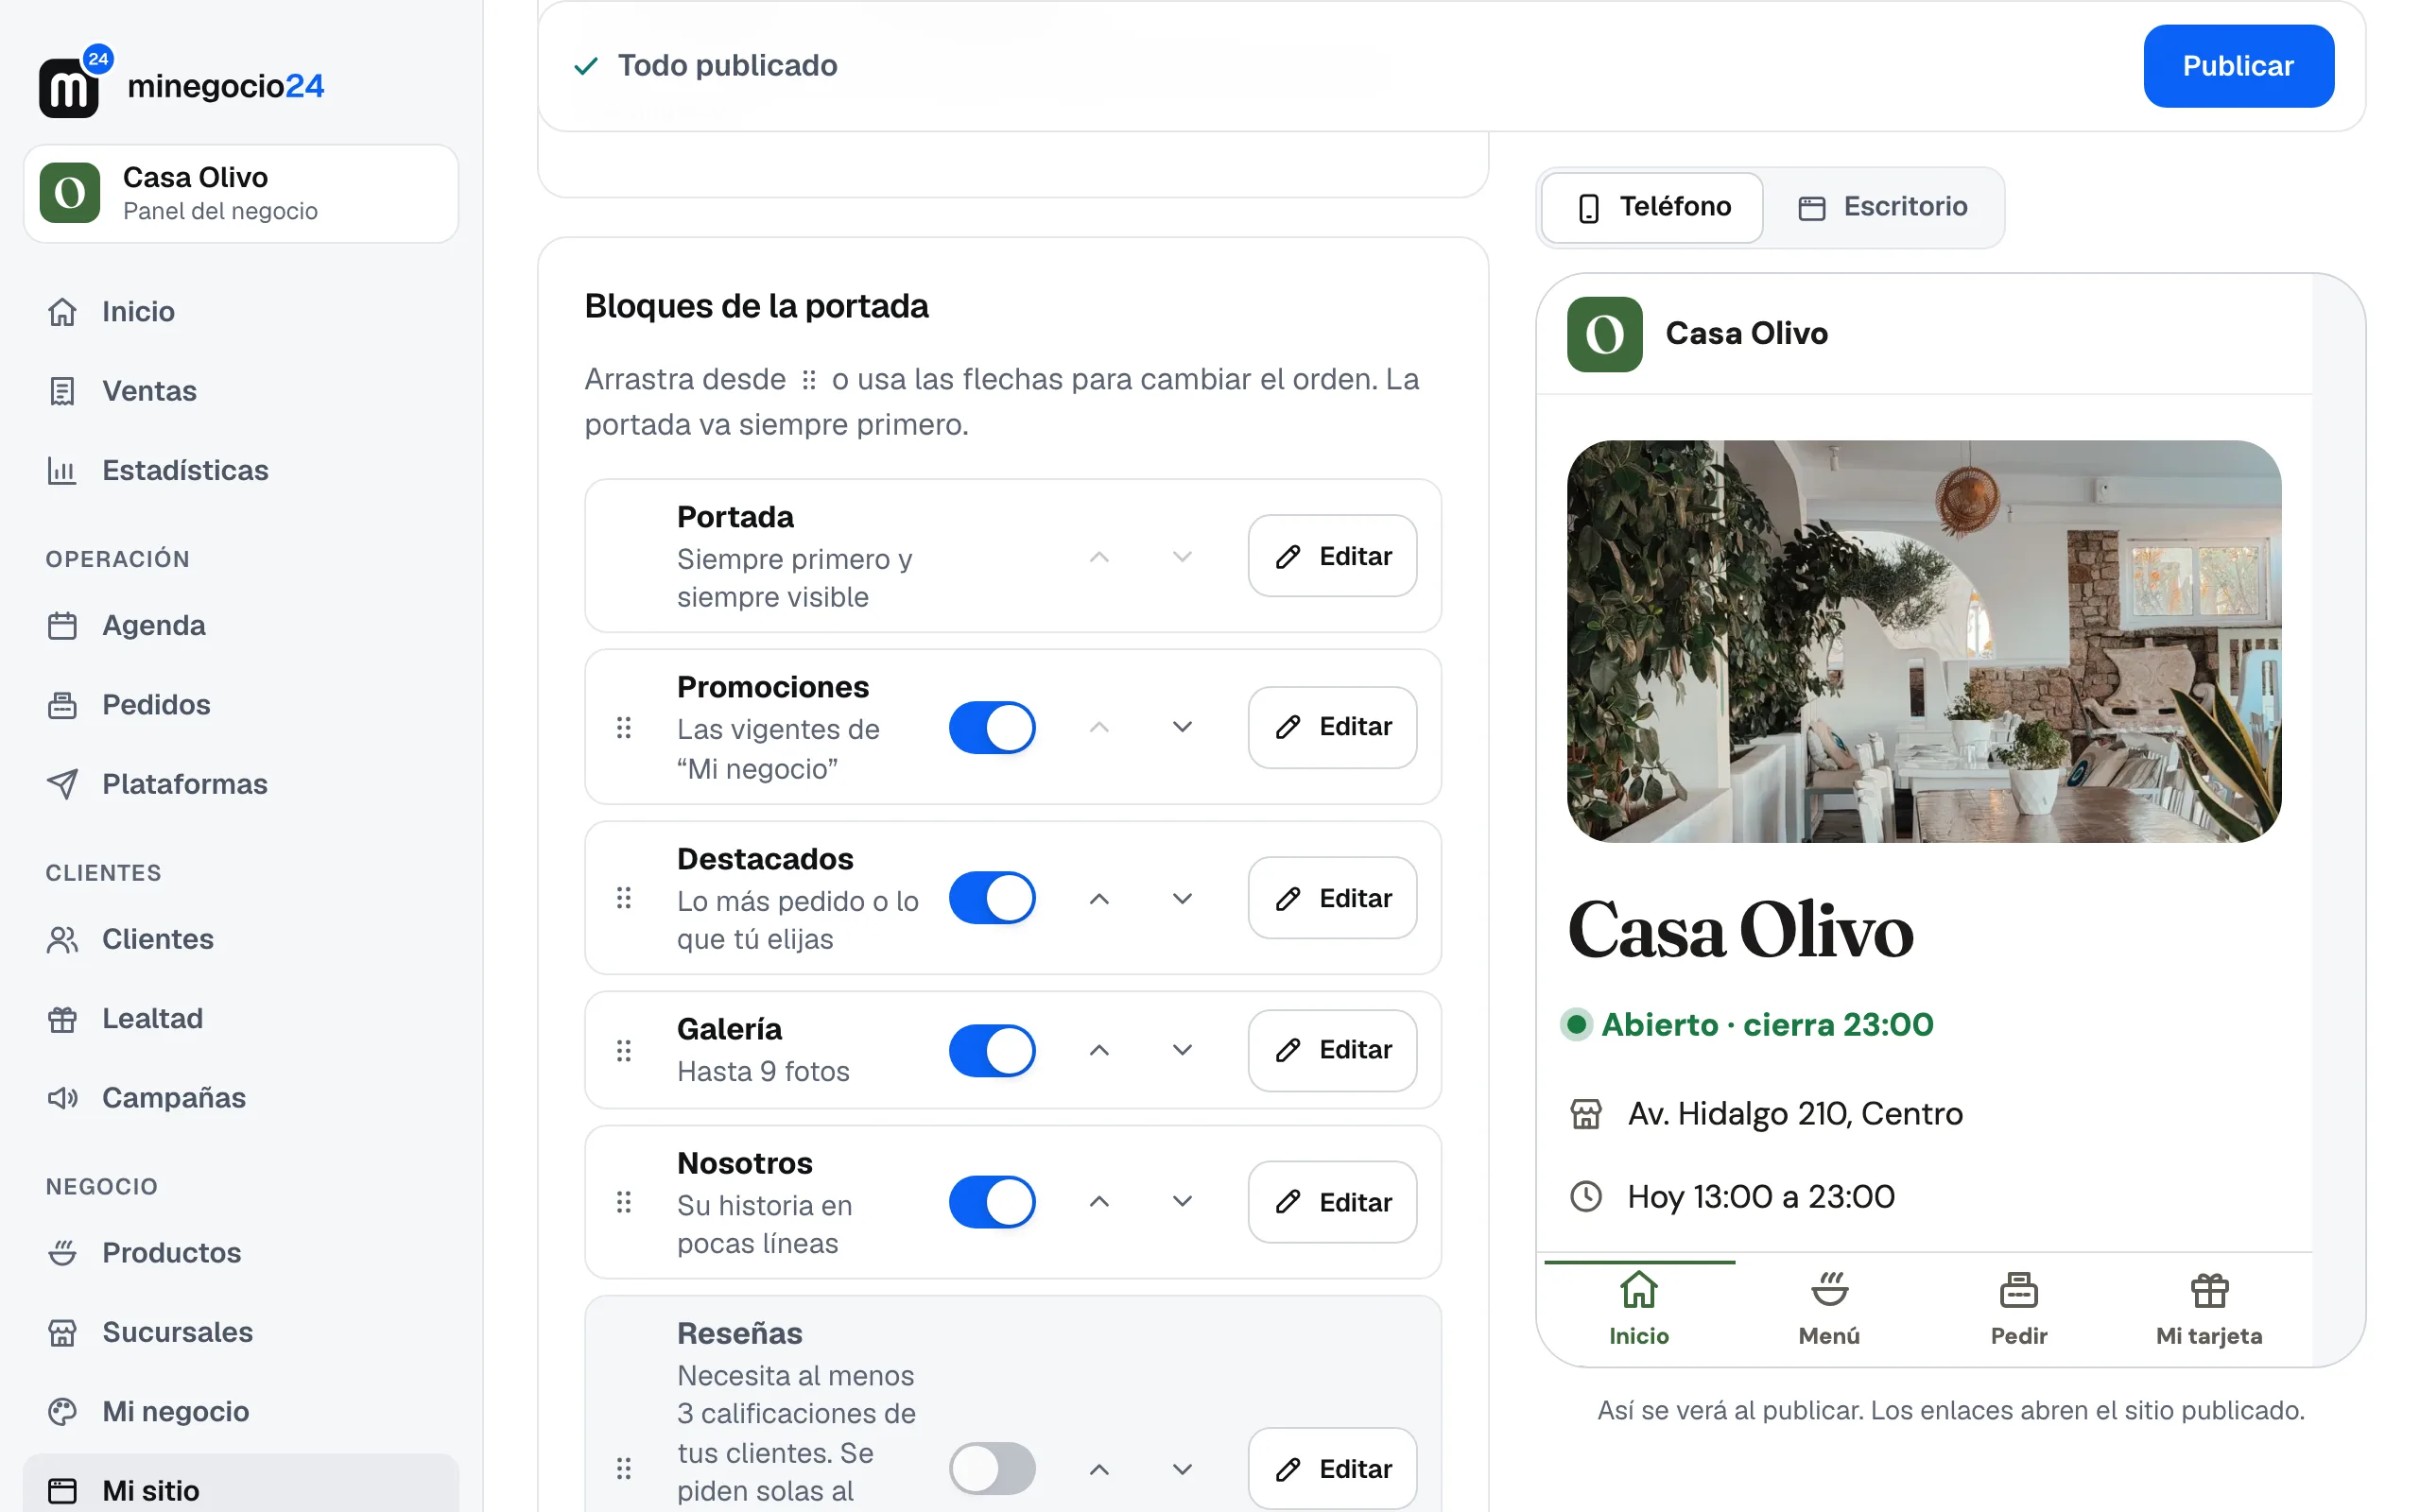Open Campañas in the sidebar
Viewport: 2420px width, 1512px height.
(x=240, y=1098)
